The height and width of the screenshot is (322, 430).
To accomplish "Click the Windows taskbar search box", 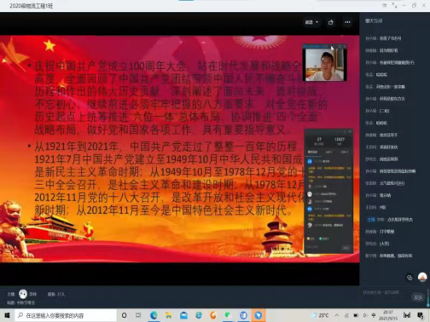I will [66, 315].
